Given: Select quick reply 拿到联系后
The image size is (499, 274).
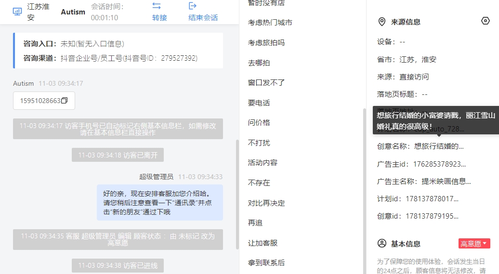Looking at the screenshot, I should (266, 262).
